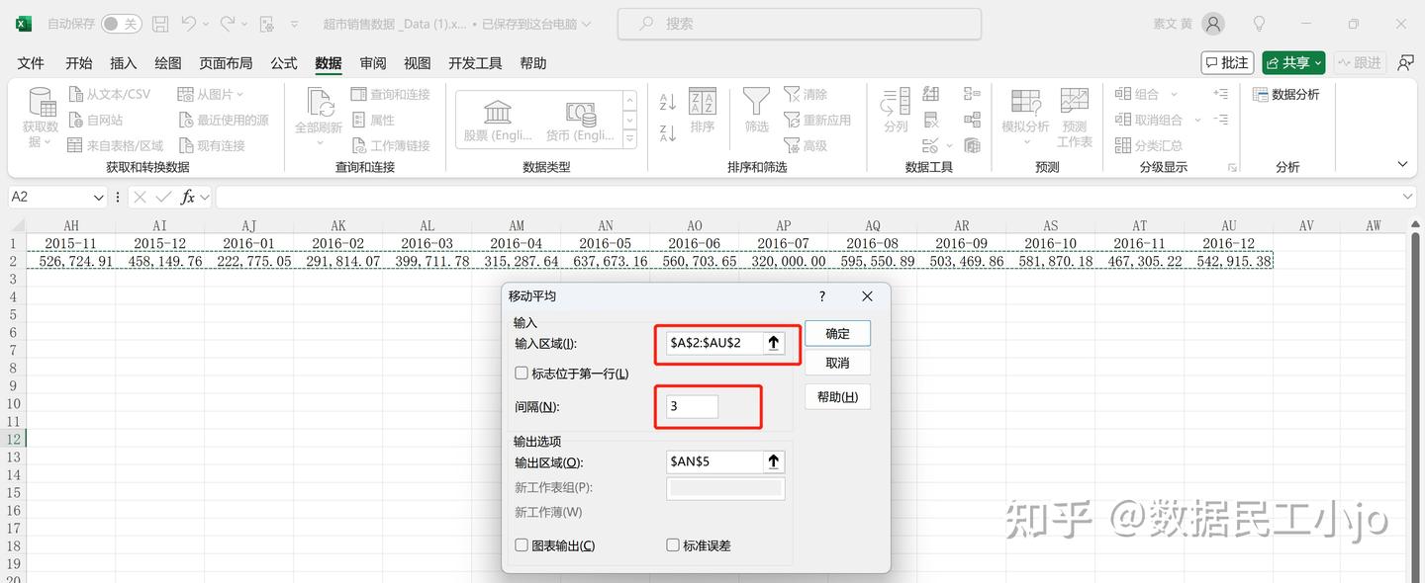Screen dimensions: 1425x583
Task: Enable the labels in first row checkbox
Action: click(522, 373)
